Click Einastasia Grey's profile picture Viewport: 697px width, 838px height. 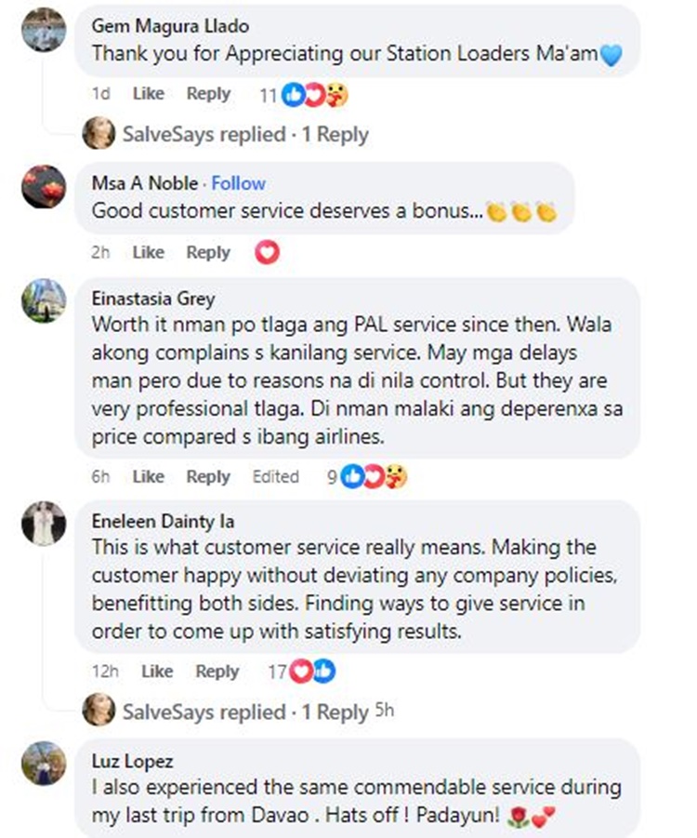tap(44, 300)
